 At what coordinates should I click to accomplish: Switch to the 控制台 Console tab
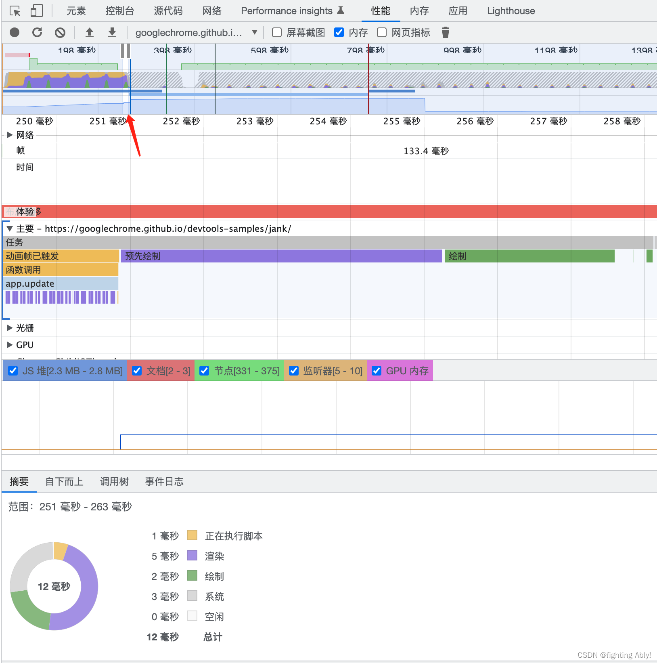click(120, 11)
